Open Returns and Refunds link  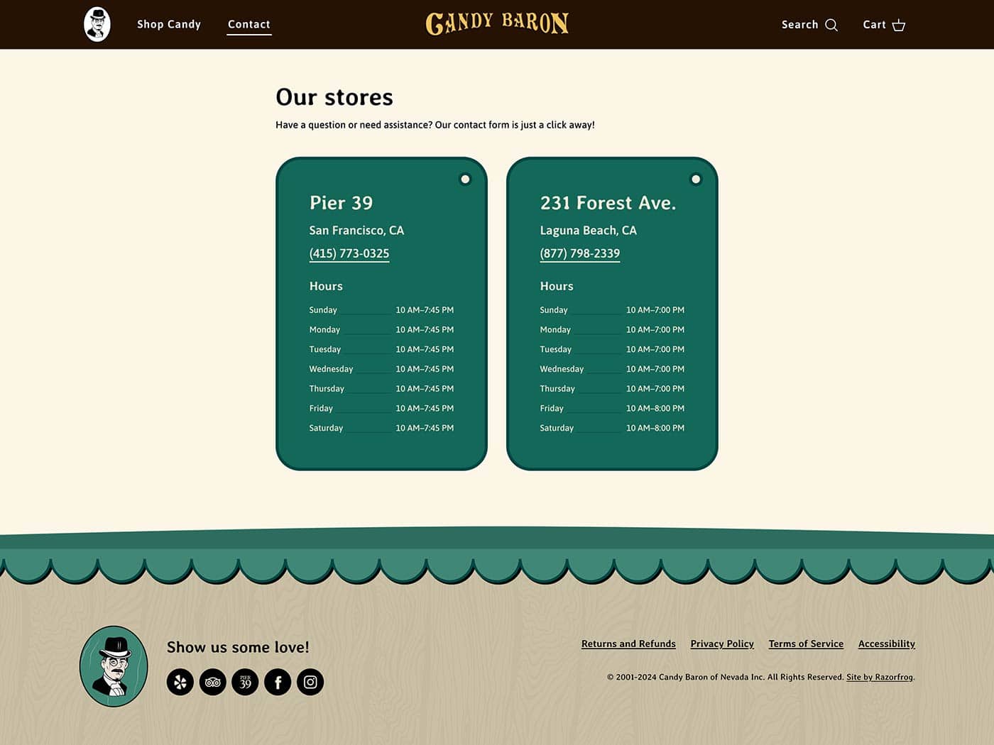[x=628, y=644]
